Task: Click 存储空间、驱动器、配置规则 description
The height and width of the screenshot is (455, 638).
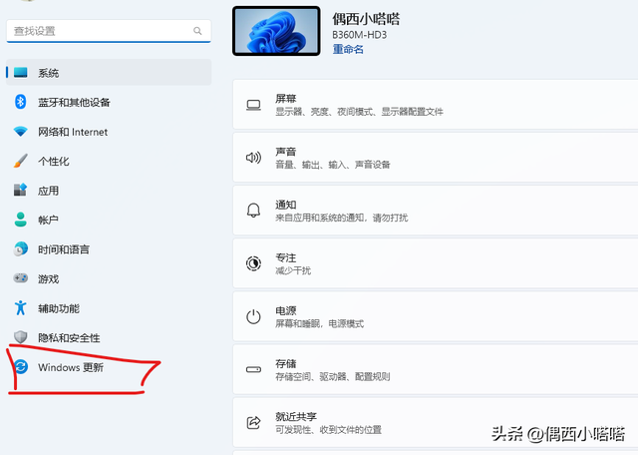Action: click(x=332, y=376)
